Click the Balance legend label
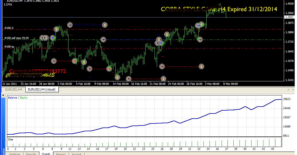297x155 pixels. (12, 97)
